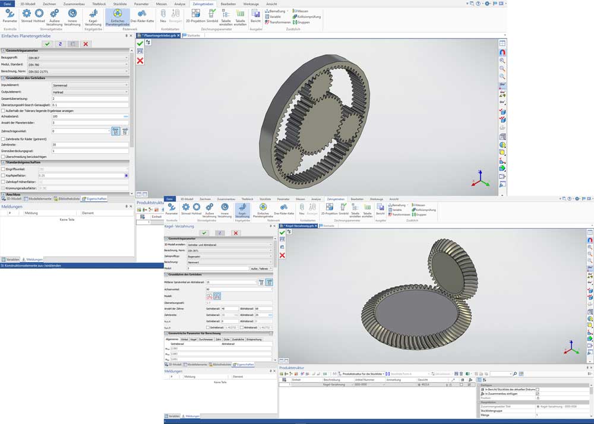Click green checkmark in bevel gear viewport toolbar
This screenshot has width=594, height=424.
click(x=282, y=232)
